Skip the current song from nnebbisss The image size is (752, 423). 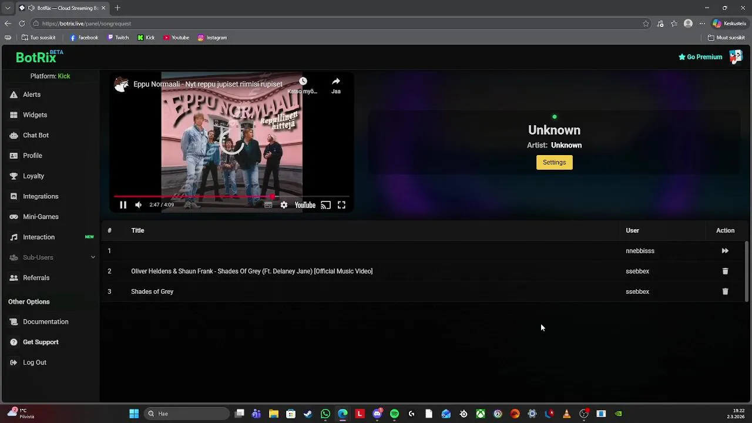(725, 251)
